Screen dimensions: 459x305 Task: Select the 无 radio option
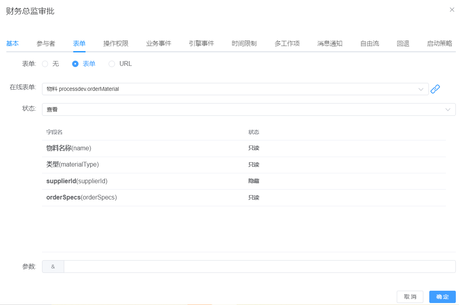[45, 64]
